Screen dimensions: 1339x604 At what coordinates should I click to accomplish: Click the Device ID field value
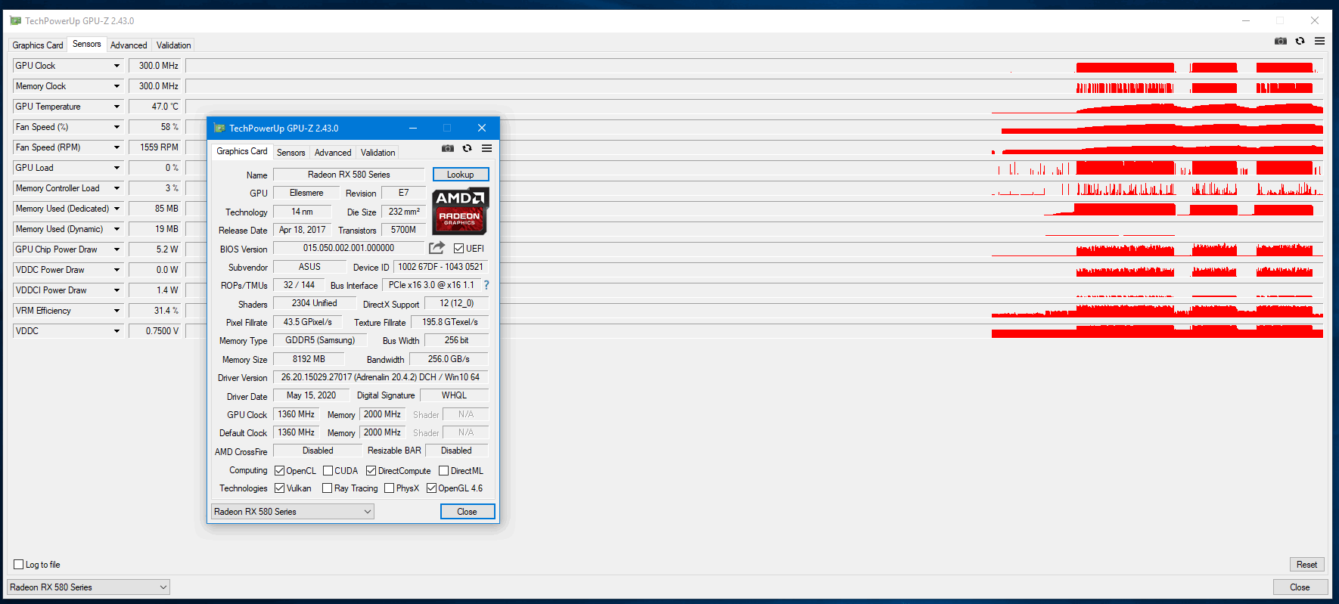440,267
